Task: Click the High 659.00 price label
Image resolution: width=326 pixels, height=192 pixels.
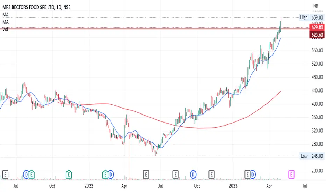Action: [x=311, y=17]
